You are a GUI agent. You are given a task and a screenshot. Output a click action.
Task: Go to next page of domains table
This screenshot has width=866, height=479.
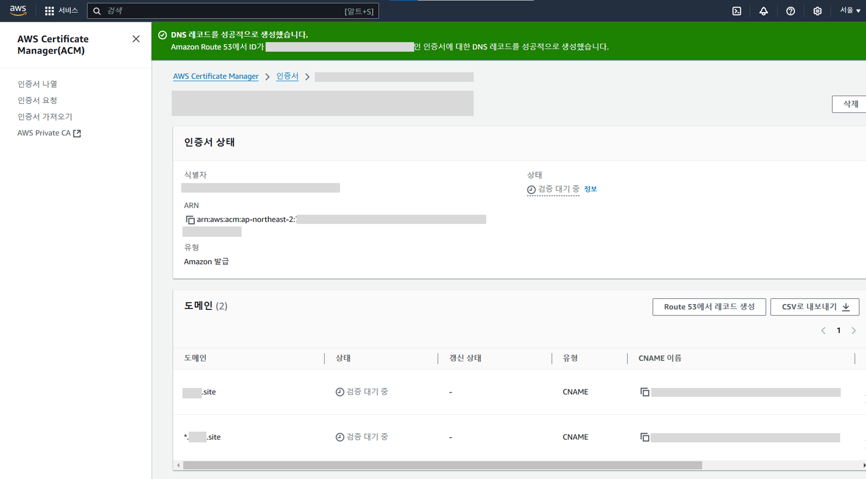coord(854,330)
